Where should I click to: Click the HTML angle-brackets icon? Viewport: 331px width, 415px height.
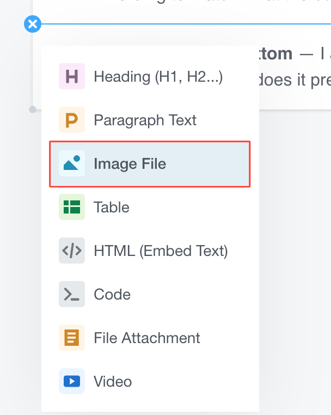click(x=72, y=251)
